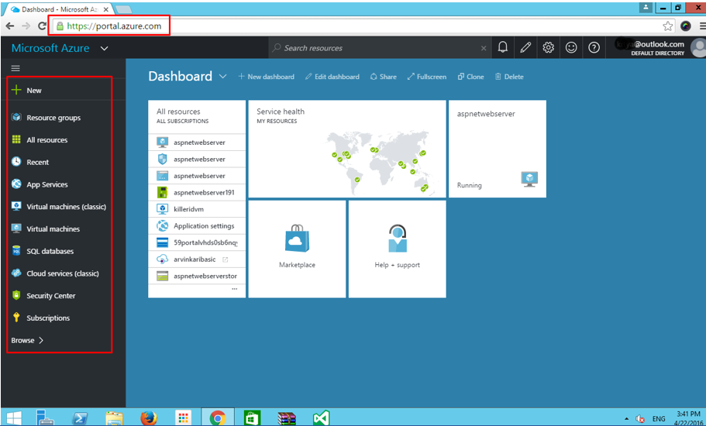706x426 pixels.
Task: Open the notifications bell icon
Action: 502,48
